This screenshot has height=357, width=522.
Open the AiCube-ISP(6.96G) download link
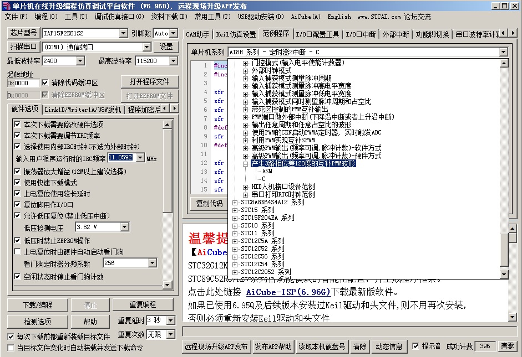288,292
